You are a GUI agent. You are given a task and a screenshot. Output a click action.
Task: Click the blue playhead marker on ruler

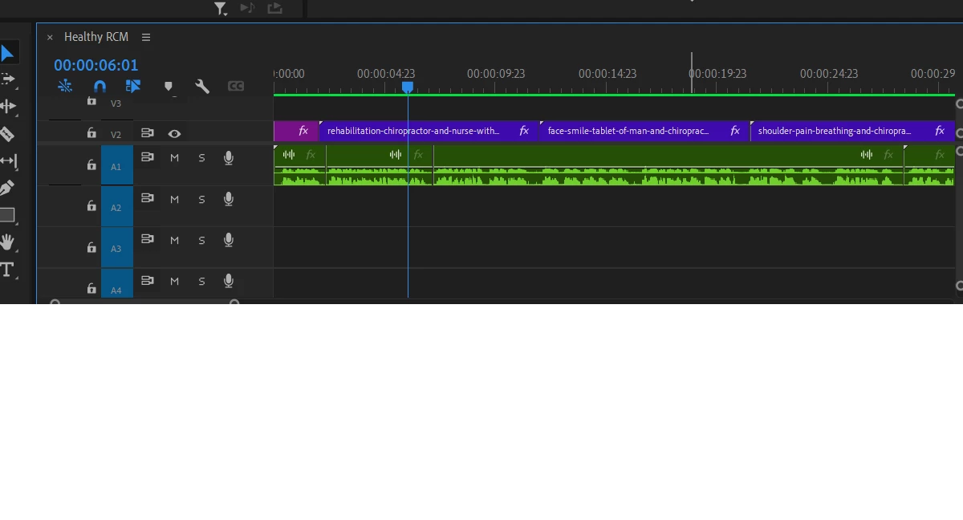pos(408,87)
